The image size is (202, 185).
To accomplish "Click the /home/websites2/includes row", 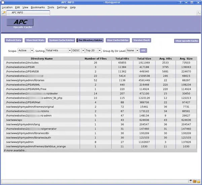I will [100, 63].
